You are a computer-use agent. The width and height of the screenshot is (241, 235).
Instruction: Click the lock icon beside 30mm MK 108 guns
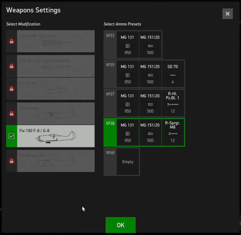point(12,41)
